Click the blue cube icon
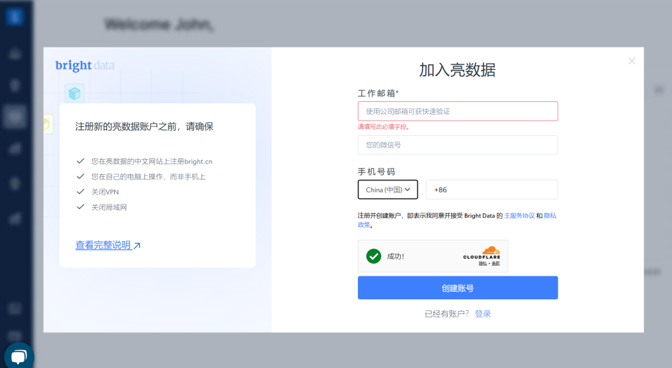The image size is (672, 368). (74, 93)
